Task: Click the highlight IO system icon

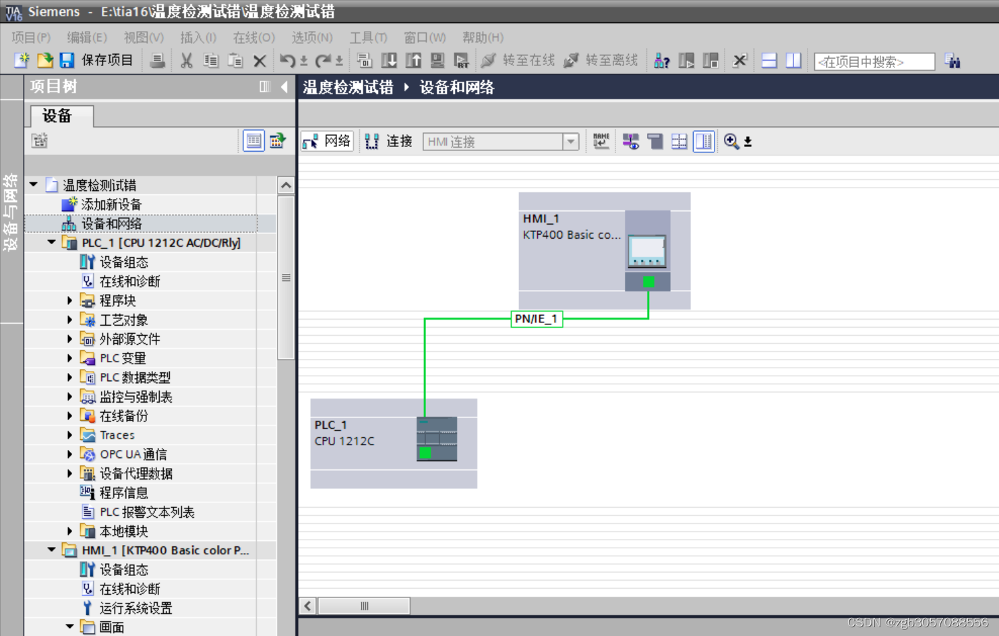Action: click(x=631, y=141)
